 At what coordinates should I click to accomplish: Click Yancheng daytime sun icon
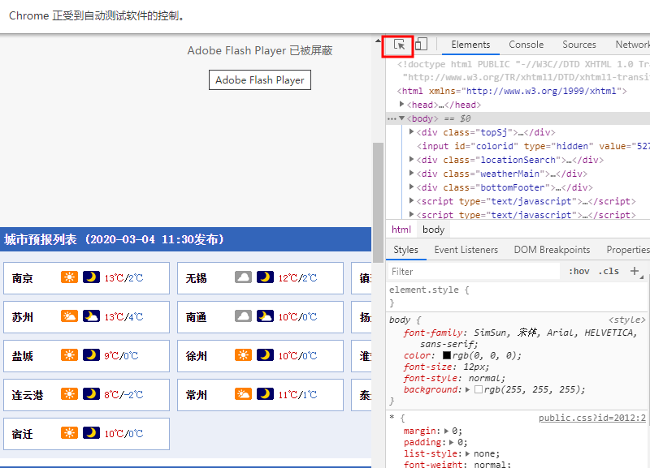(69, 355)
